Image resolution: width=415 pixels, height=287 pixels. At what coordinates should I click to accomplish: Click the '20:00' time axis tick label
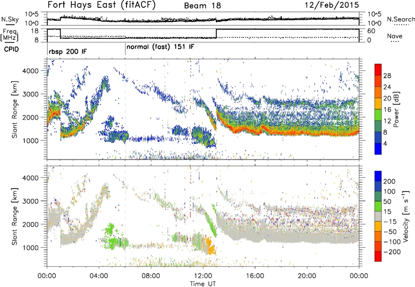(307, 276)
